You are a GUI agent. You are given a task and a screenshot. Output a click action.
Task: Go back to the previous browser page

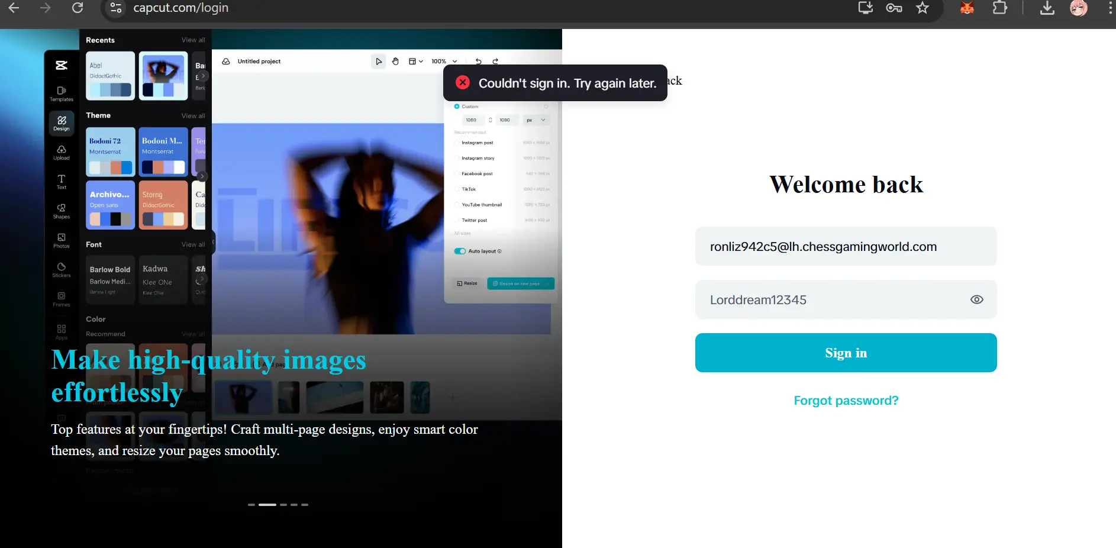14,8
